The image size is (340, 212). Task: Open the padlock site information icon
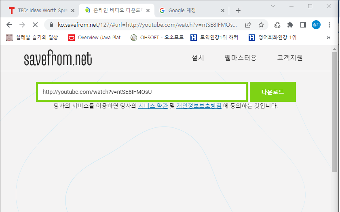(x=51, y=25)
